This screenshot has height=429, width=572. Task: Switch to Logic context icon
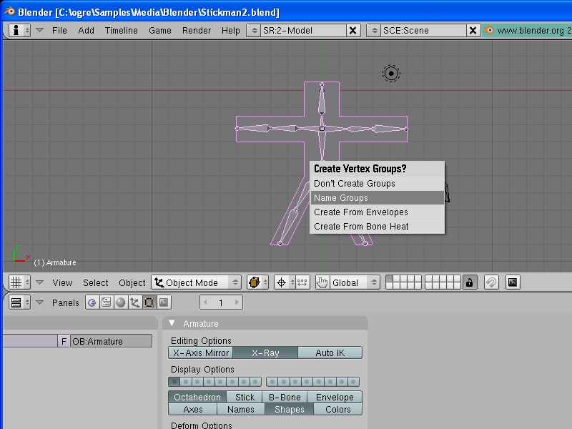coord(92,302)
